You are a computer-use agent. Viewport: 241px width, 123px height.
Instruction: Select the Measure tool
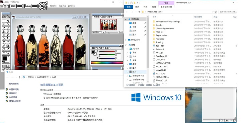[x=4, y=46]
